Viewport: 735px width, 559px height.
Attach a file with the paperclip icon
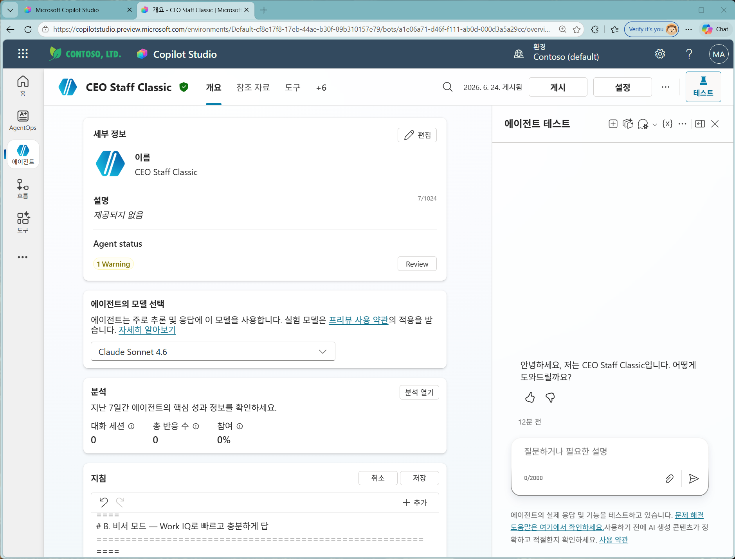pos(669,478)
